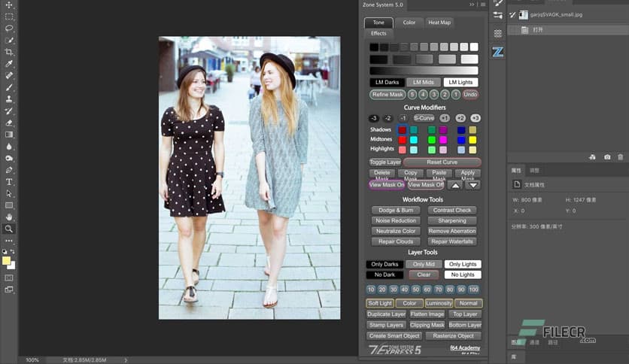The width and height of the screenshot is (629, 364).
Task: Select the Dodge tool
Action: pos(9,158)
